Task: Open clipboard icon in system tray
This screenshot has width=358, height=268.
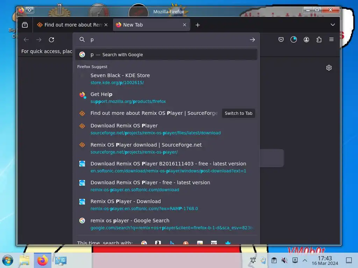Action: (x=274, y=260)
